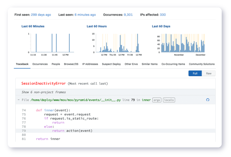The width and height of the screenshot is (231, 157).
Task: Click the args button on the frame
Action: pos(157,100)
